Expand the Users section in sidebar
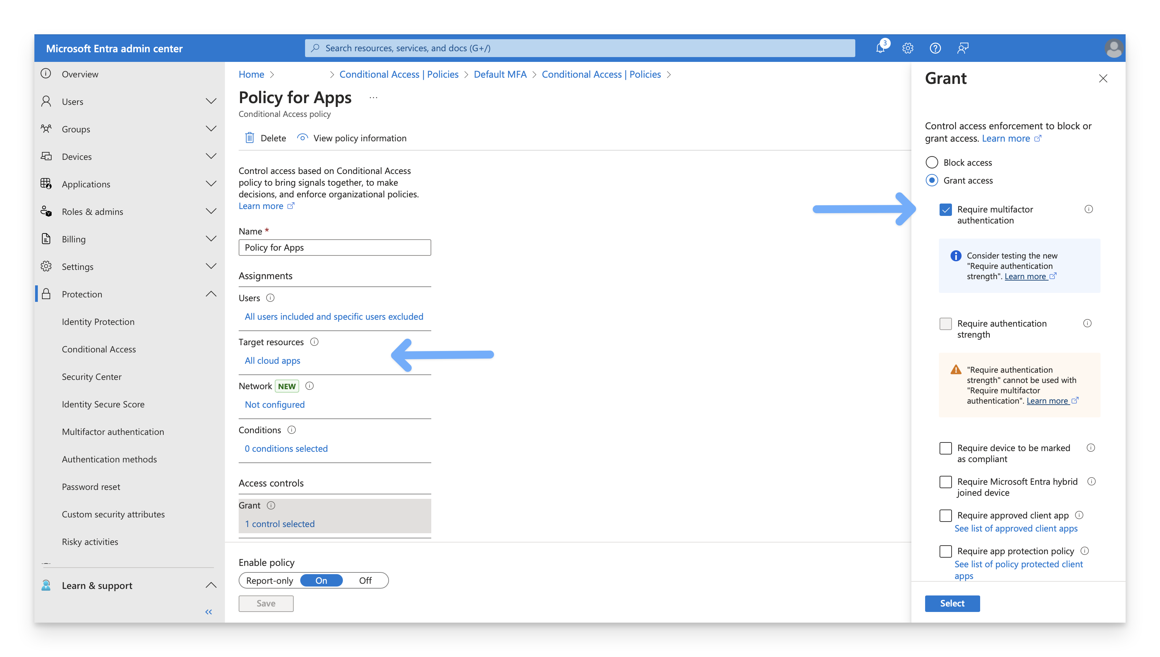 pos(211,101)
